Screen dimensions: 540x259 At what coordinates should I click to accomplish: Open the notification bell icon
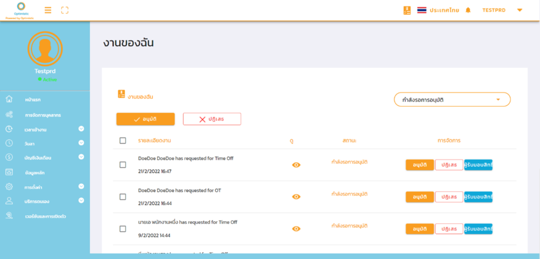click(468, 10)
